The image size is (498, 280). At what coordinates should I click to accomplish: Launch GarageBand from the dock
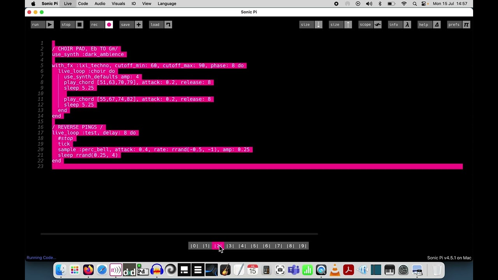click(225, 269)
